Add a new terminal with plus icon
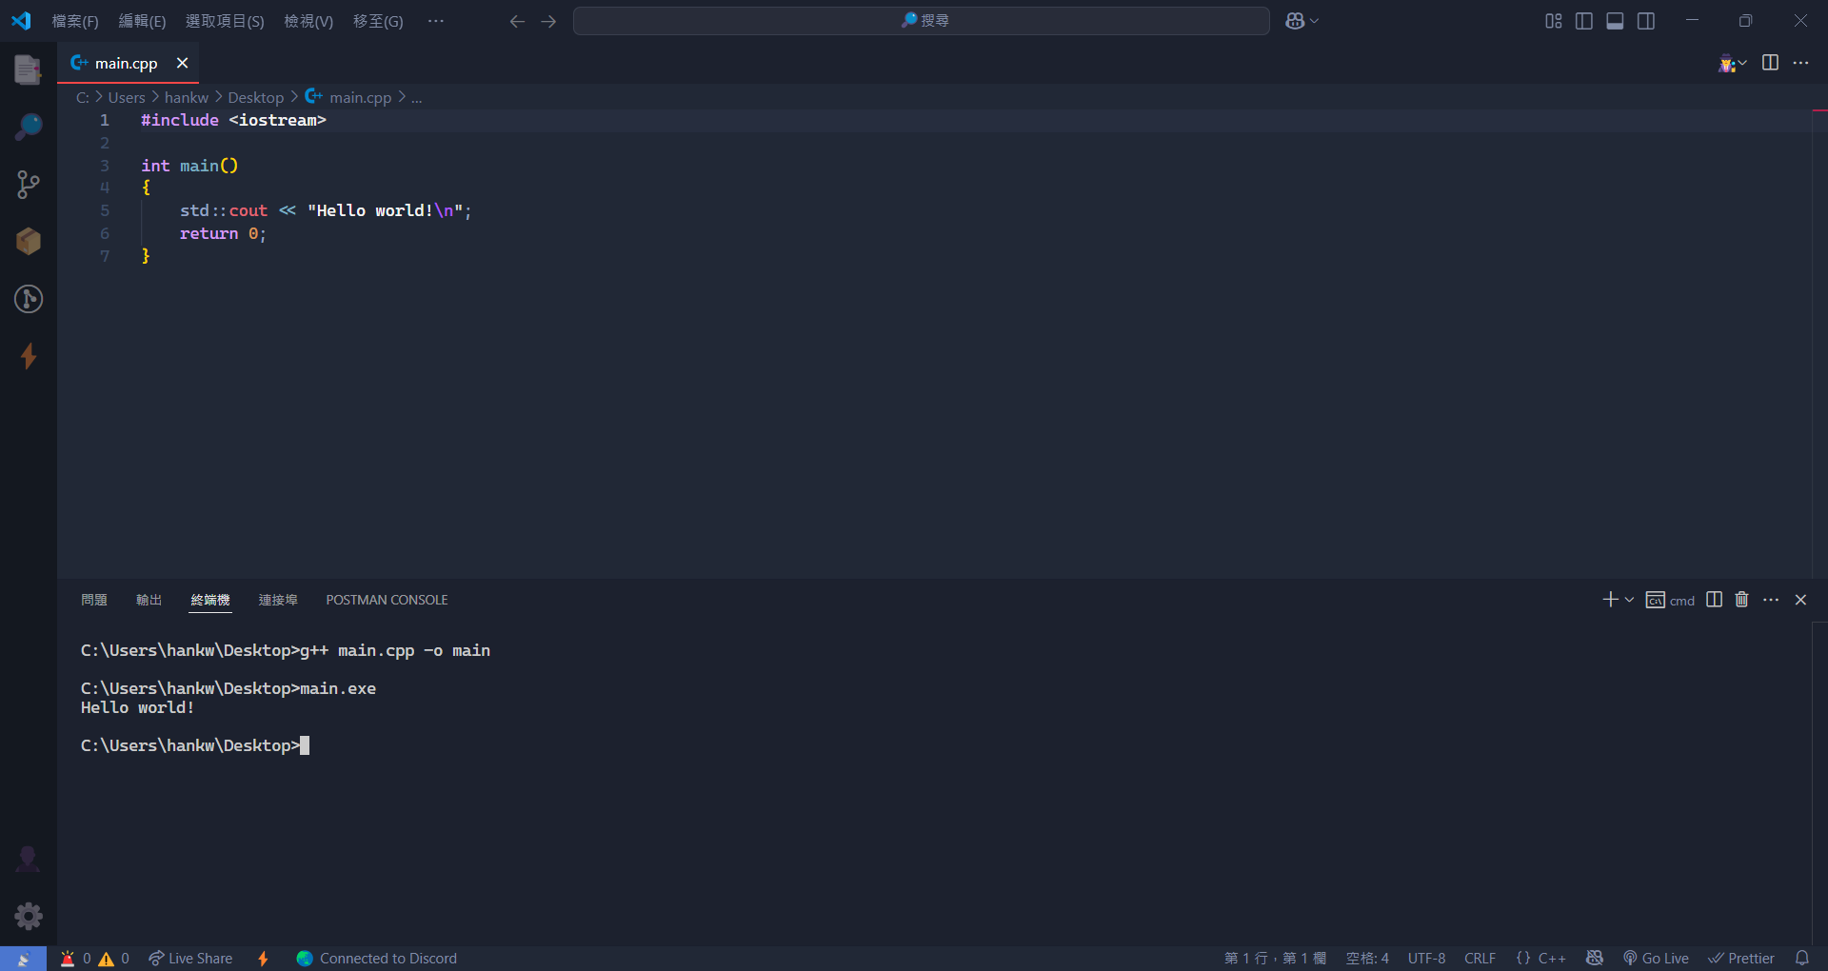The height and width of the screenshot is (971, 1828). pos(1610,600)
